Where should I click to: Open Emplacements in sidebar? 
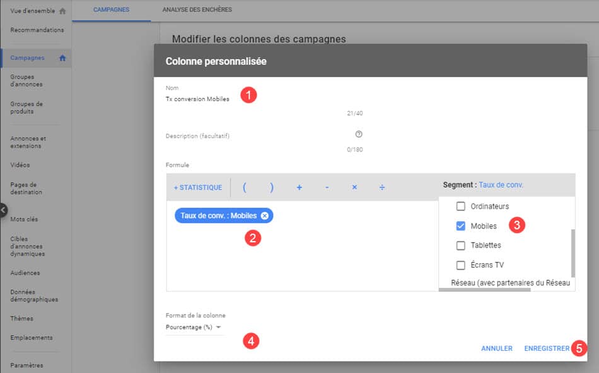tap(32, 338)
